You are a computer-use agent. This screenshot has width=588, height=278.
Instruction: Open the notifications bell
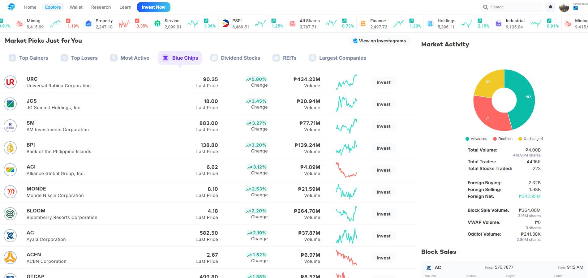(551, 7)
